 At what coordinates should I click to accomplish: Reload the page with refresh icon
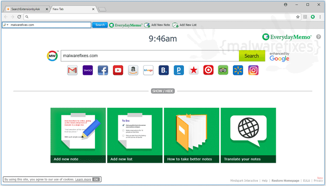(x=19, y=17)
